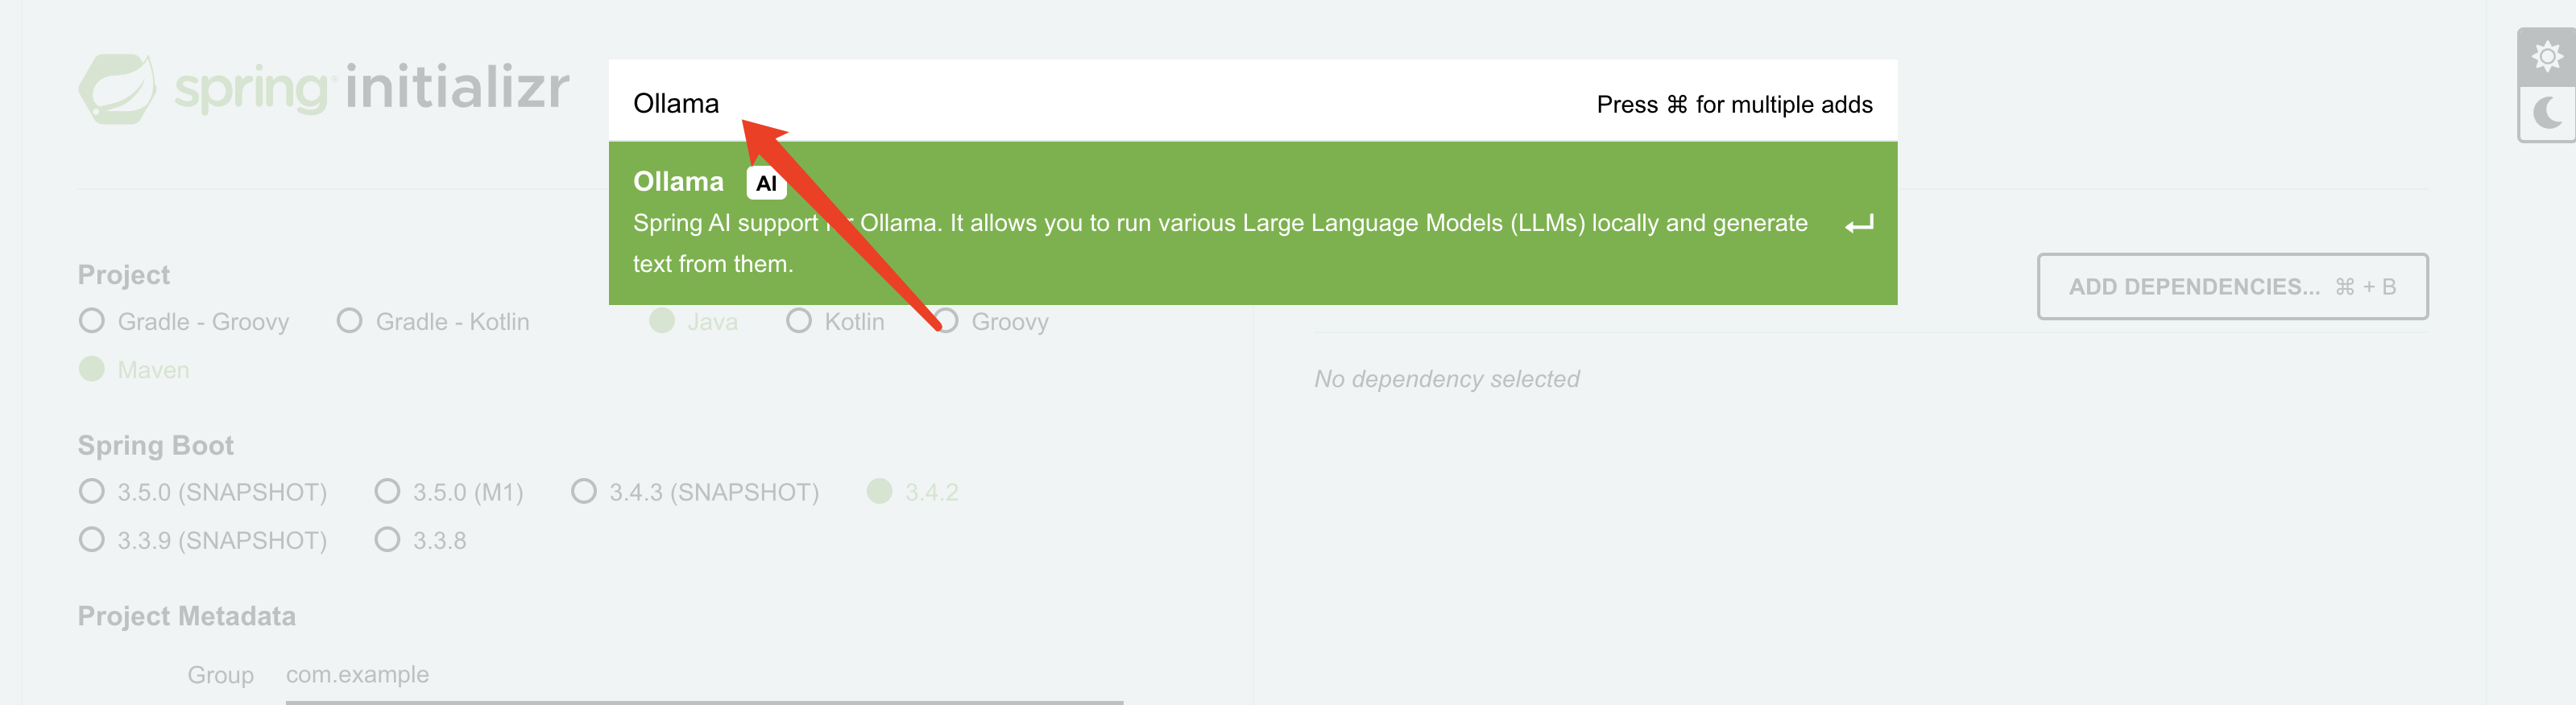Click the Spring leaf logo icon
Image resolution: width=2576 pixels, height=705 pixels.
(117, 89)
